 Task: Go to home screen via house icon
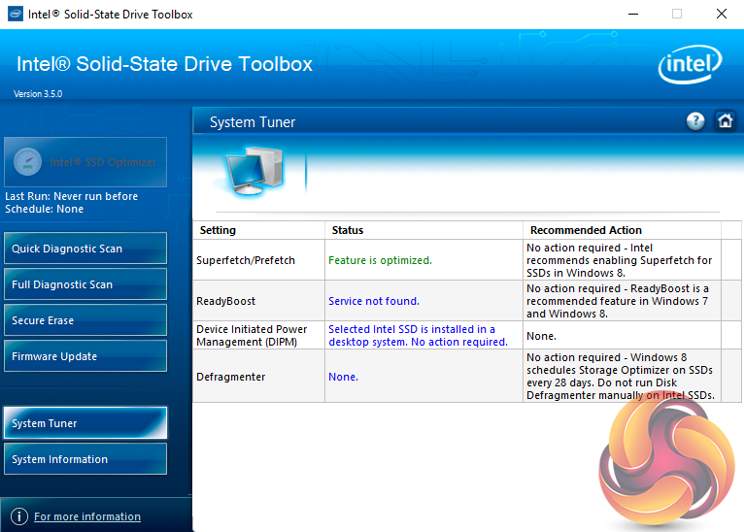coord(725,121)
